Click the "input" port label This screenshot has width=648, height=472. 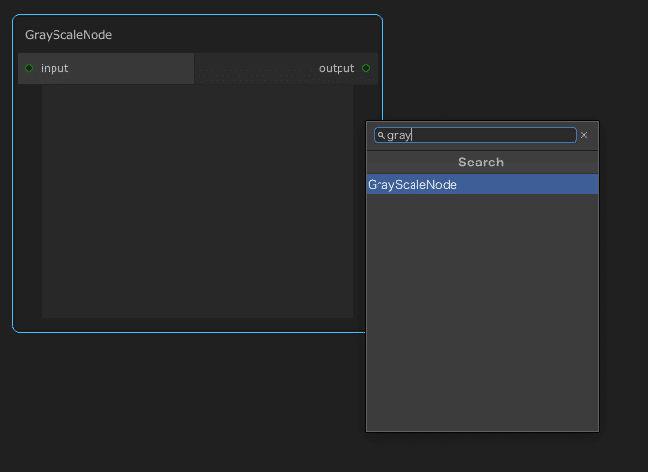click(x=54, y=68)
